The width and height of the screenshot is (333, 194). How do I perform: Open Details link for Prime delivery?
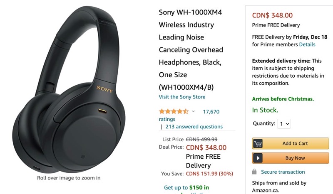click(307, 44)
